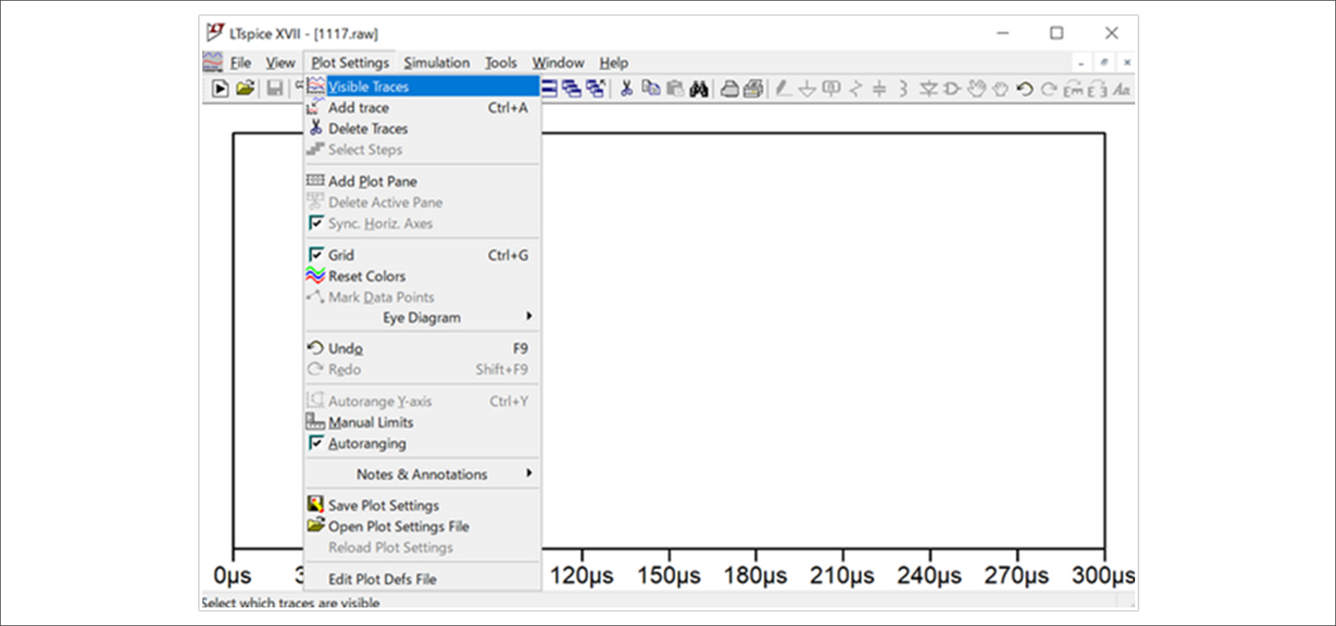Minimize the inner 1117.raw child window
The image size is (1336, 626).
(x=1081, y=63)
